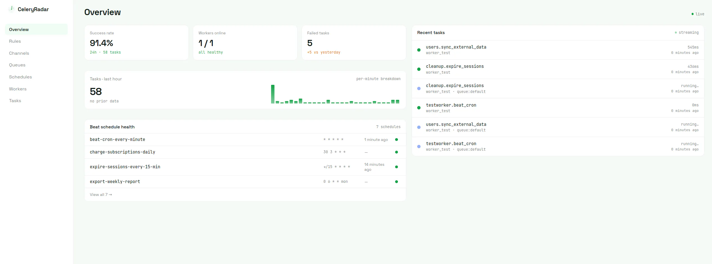
Task: Click status dot of export-weekly-report
Action: click(x=396, y=182)
